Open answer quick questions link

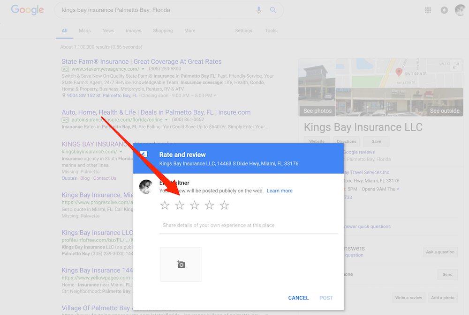tap(367, 227)
